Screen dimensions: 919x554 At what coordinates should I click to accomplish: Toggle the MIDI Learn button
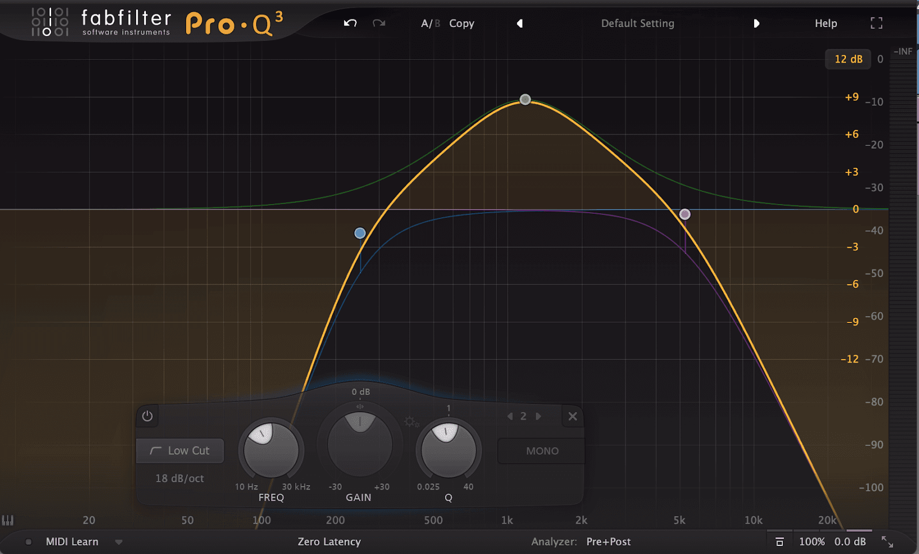(x=72, y=541)
